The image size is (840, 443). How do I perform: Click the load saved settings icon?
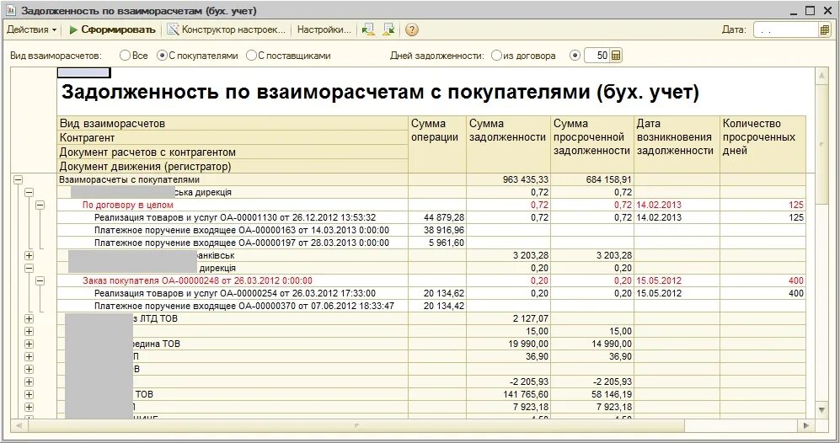(368, 30)
